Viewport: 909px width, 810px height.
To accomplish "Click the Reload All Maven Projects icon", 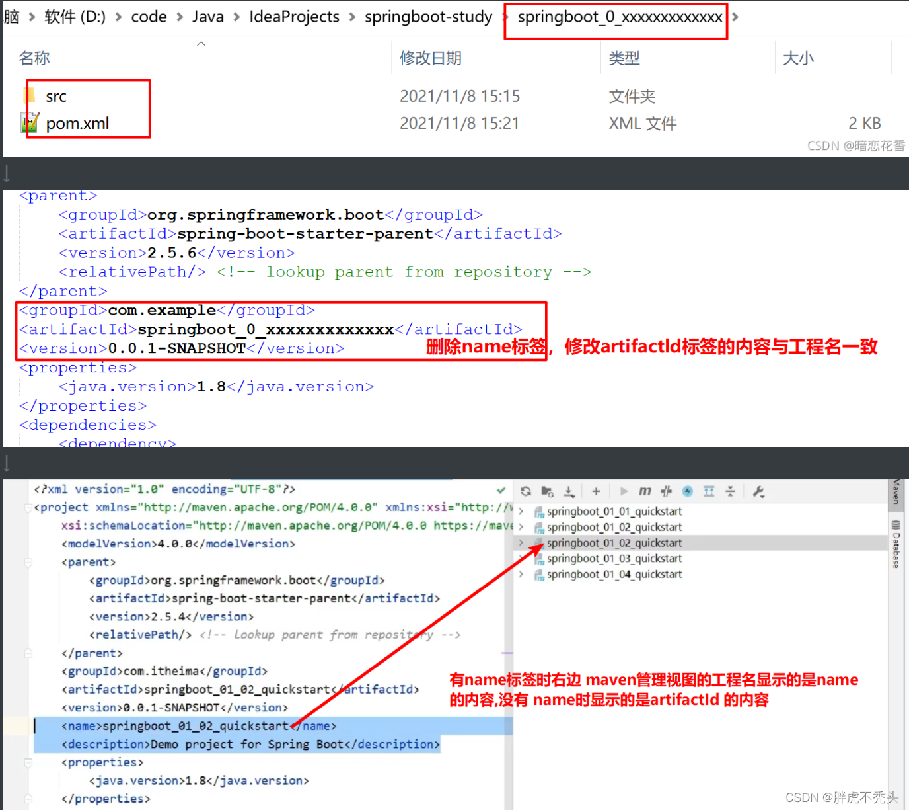I will [526, 491].
